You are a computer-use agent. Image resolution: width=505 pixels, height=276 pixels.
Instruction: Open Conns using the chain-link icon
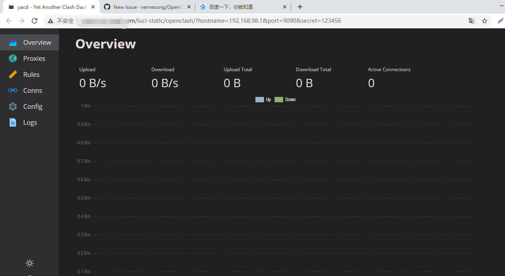pyautogui.click(x=13, y=90)
